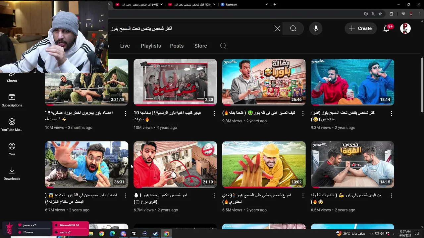Open the video title with 9.8M views
The height and width of the screenshot is (238, 424).
click(259, 113)
